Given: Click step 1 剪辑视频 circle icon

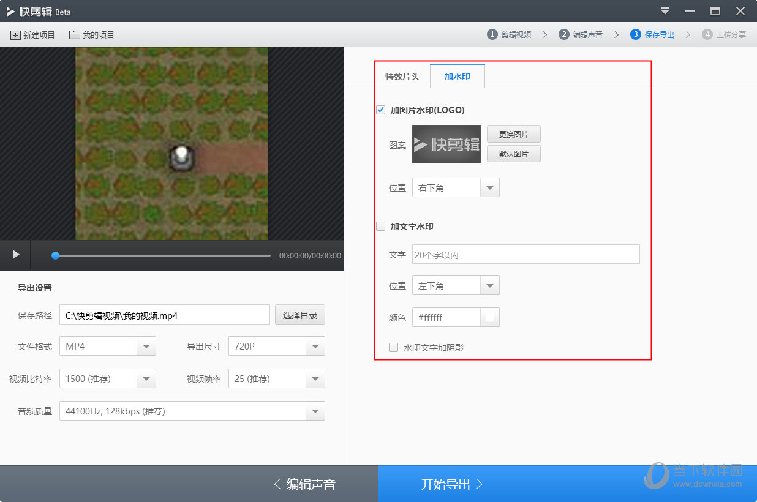Looking at the screenshot, I should tap(492, 35).
